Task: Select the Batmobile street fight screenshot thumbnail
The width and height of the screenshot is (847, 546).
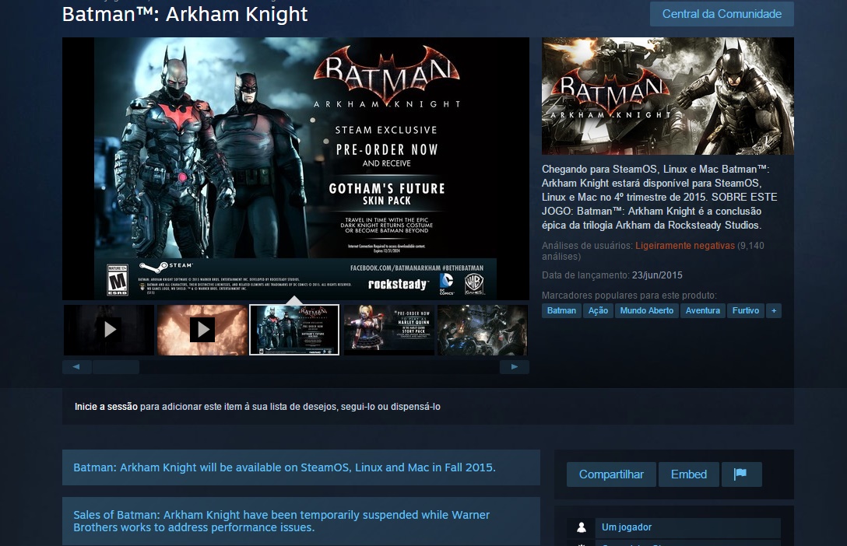Action: pyautogui.click(x=483, y=330)
